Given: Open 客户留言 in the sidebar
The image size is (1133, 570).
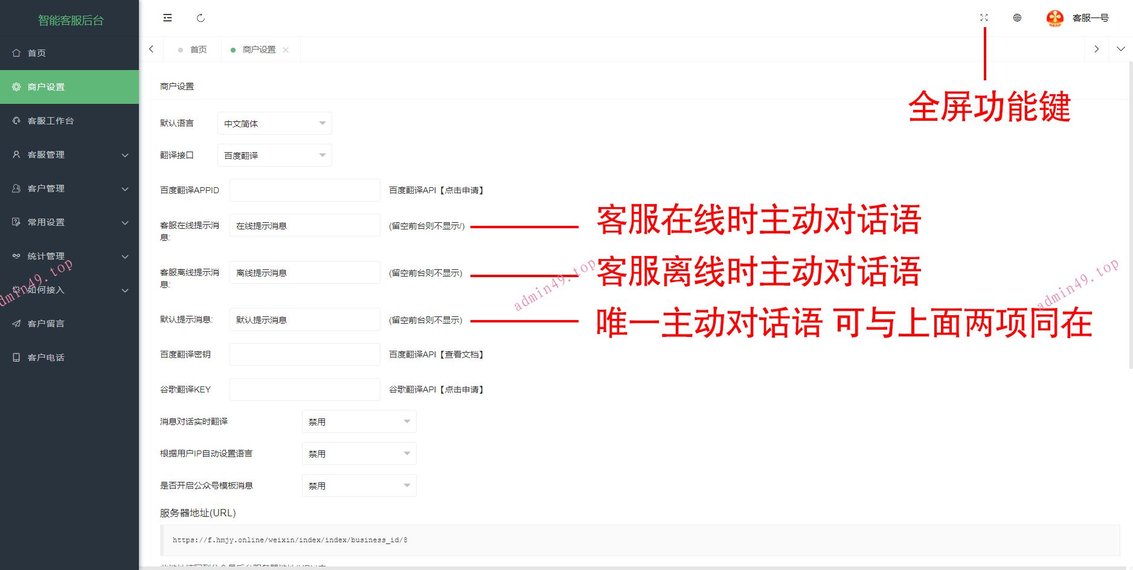Looking at the screenshot, I should [46, 324].
